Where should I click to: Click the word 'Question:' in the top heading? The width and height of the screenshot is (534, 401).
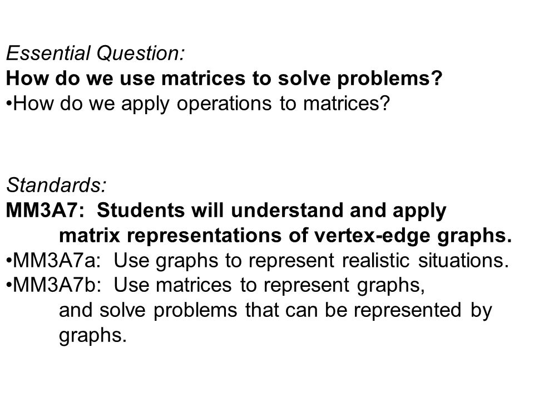pyautogui.click(x=141, y=53)
